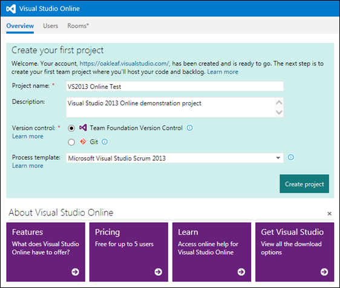340x288 pixels.
Task: Open the Features tile
Action: tap(46, 252)
